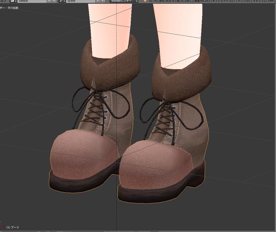
Task: Delete the Default screen layout with X
Action: click(x=54, y=1)
